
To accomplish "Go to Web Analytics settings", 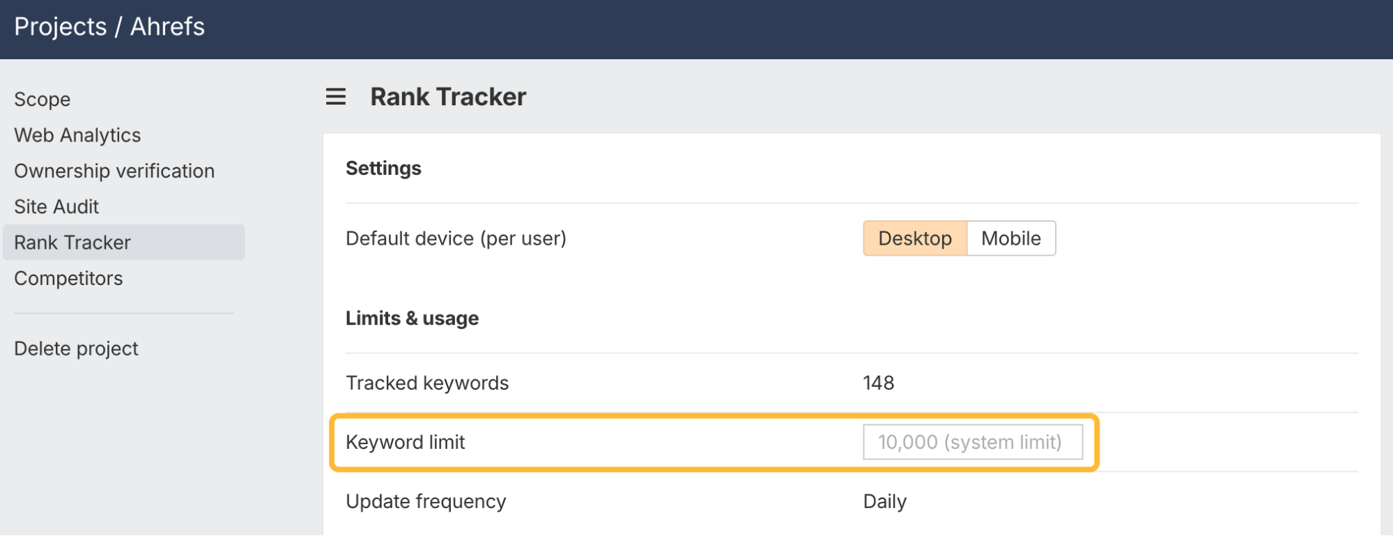I will (x=77, y=135).
